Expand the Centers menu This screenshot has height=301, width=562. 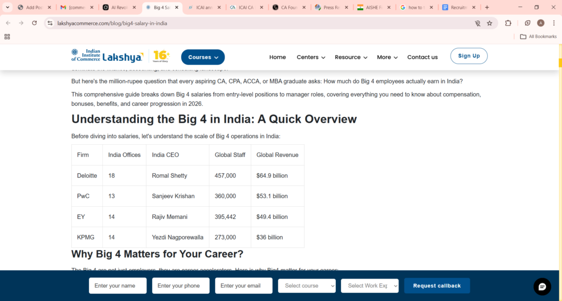tap(311, 57)
